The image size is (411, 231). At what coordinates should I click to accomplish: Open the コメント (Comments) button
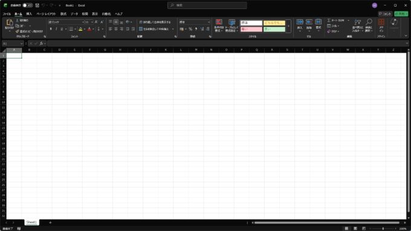[x=385, y=14]
